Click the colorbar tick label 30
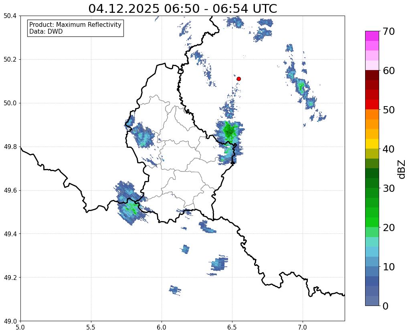 tap(389, 188)
